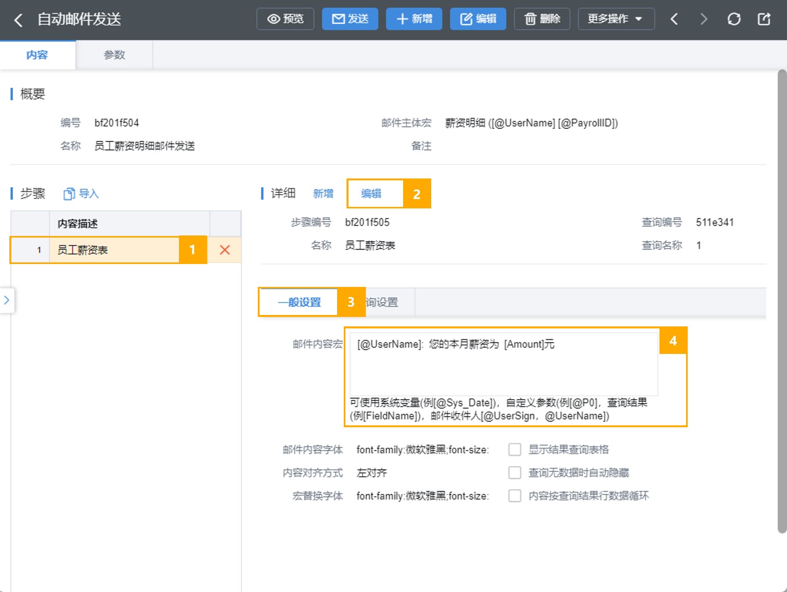Click the 邮件主体宏 value text
This screenshot has width=787, height=592.
[x=532, y=123]
